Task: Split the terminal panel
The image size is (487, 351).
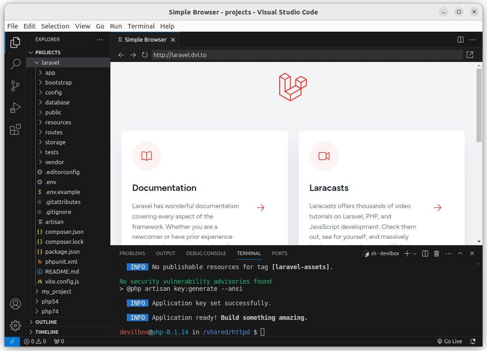Action: (x=425, y=254)
